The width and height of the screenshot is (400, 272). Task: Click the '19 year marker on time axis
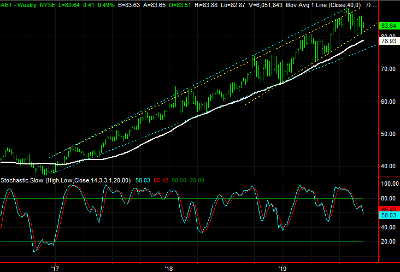pos(283,268)
